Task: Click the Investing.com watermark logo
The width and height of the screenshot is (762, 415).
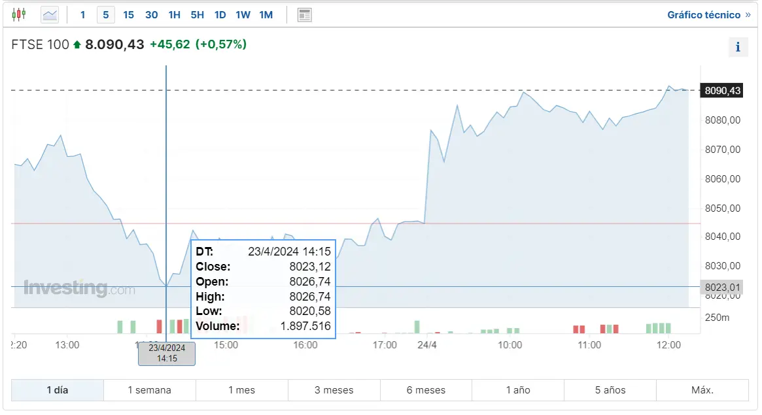Action: [79, 288]
